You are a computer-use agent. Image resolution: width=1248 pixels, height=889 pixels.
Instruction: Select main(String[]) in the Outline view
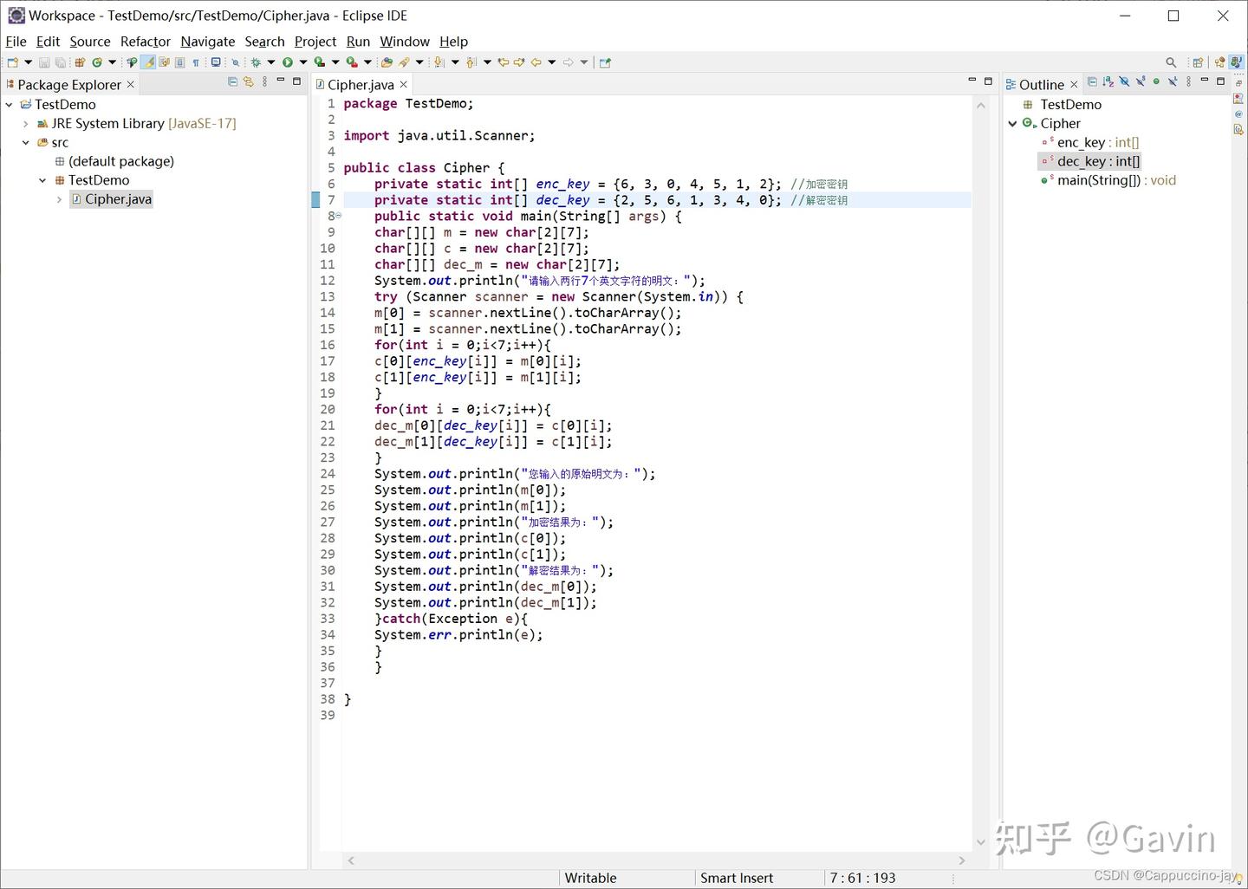point(1109,179)
